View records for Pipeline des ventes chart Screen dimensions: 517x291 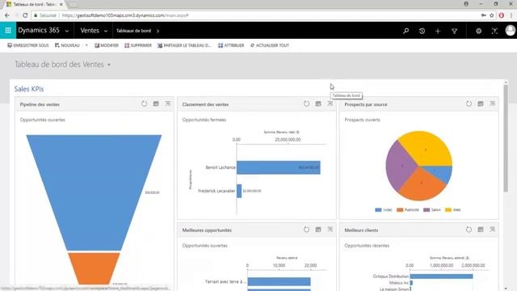tap(156, 103)
